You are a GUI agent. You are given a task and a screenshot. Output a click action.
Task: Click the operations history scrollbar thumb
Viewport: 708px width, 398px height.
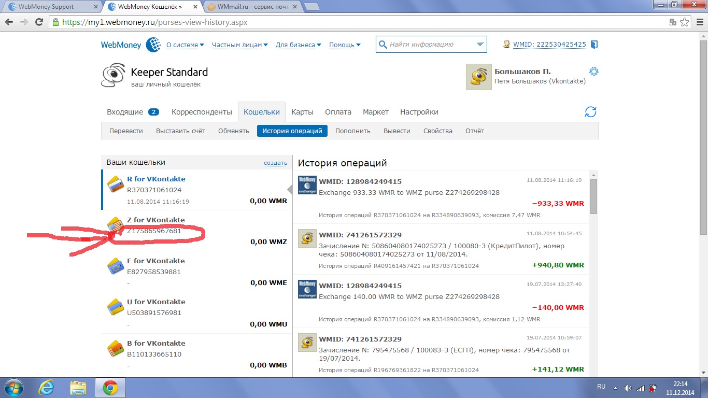[x=593, y=197]
